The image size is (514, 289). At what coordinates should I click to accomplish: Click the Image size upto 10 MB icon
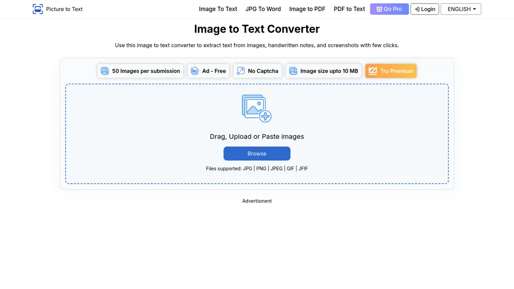(x=293, y=71)
